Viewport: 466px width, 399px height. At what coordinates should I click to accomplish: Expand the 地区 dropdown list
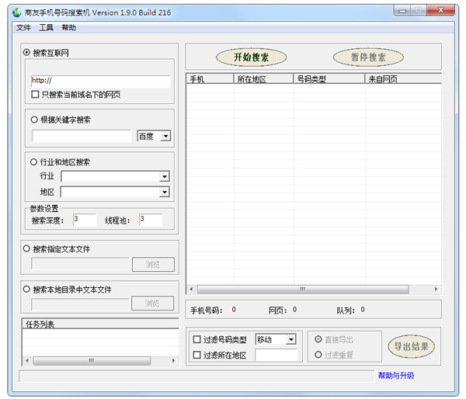click(x=164, y=192)
